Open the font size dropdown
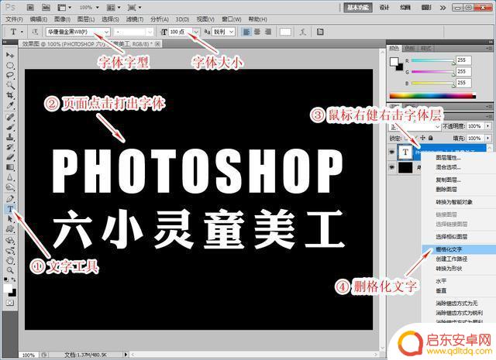 coord(196,32)
